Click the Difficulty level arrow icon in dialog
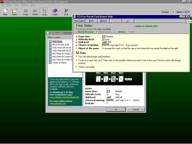 click(x=107, y=94)
